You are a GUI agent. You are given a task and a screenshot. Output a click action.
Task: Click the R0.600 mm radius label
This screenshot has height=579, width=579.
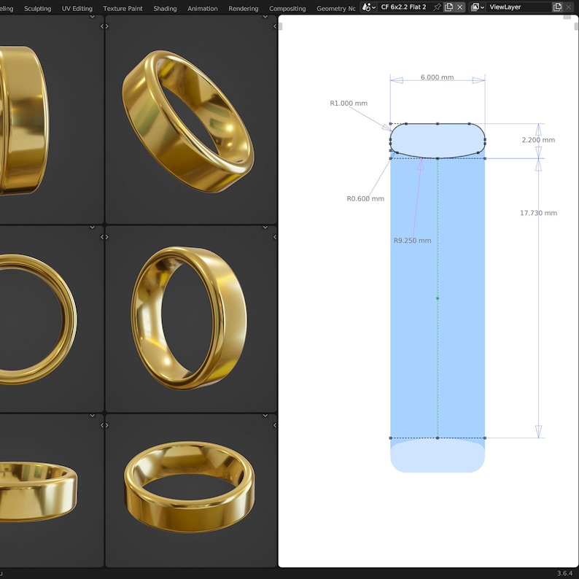(x=365, y=198)
